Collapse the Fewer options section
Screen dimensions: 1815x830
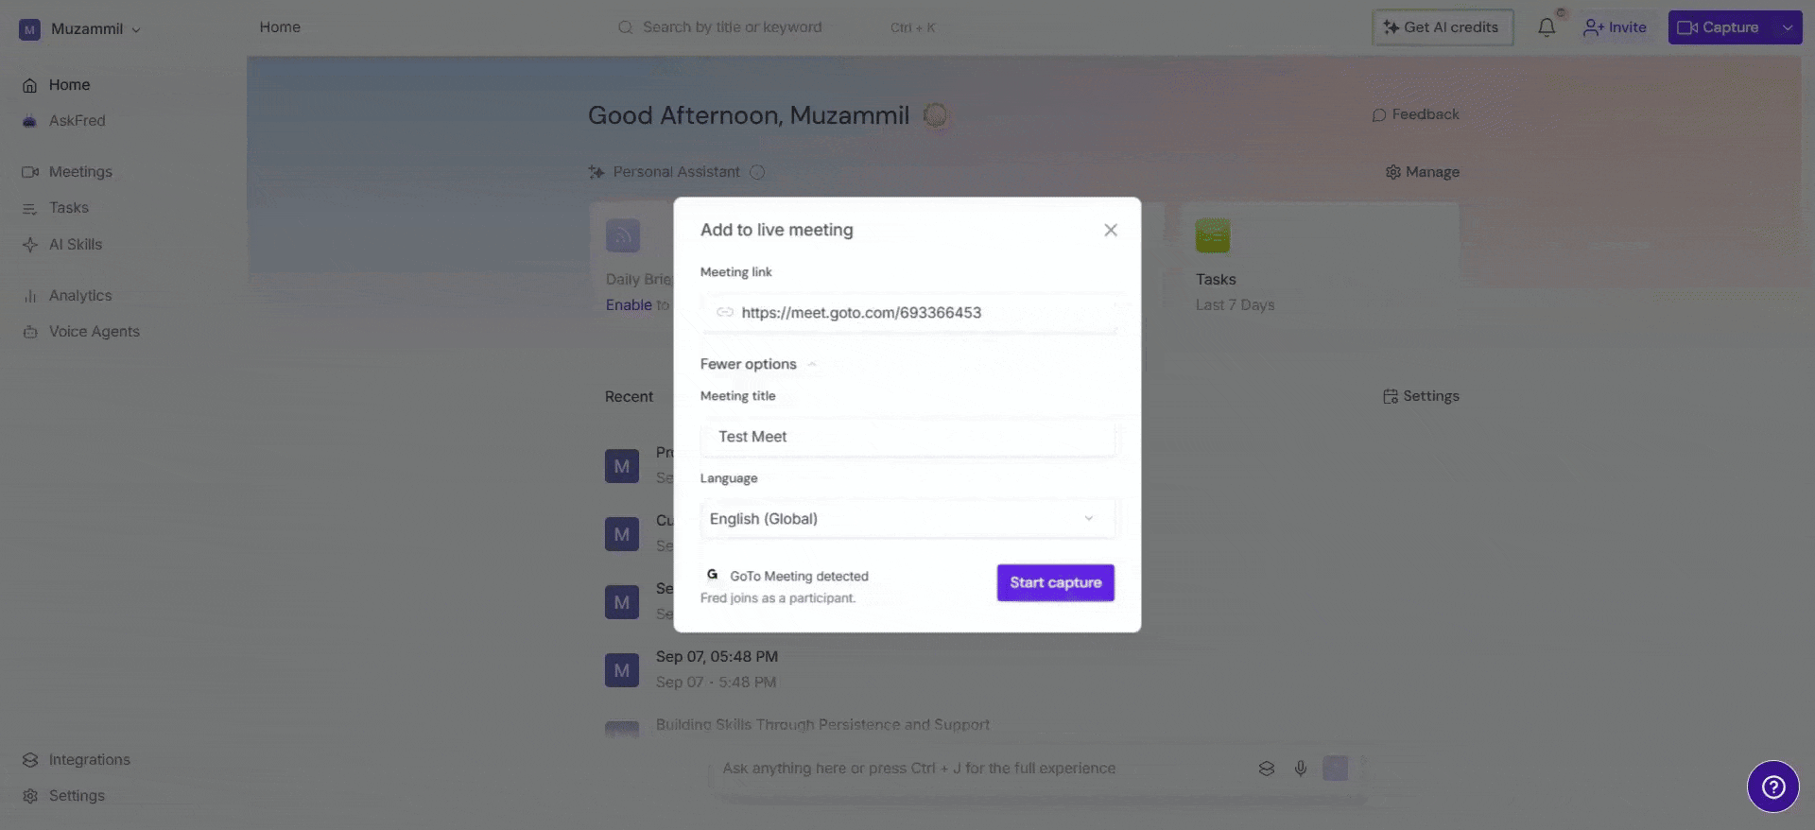[758, 364]
